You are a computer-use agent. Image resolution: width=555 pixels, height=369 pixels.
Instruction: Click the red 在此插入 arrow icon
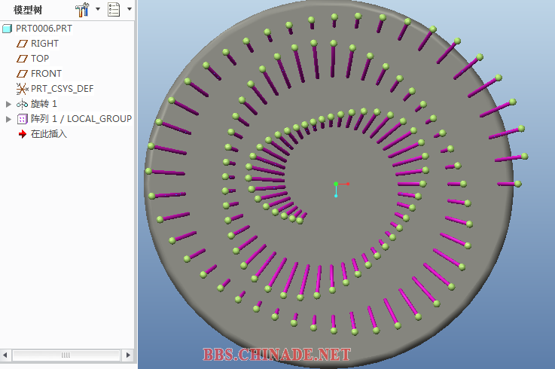(23, 134)
